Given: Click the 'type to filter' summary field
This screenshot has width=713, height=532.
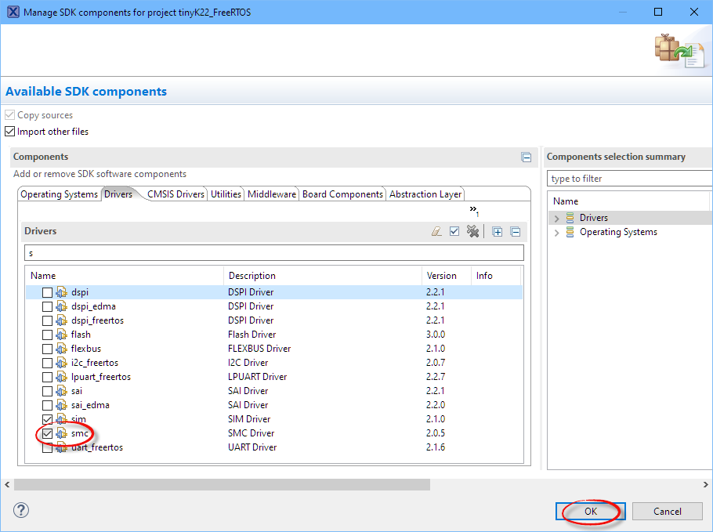Looking at the screenshot, I should click(x=627, y=179).
